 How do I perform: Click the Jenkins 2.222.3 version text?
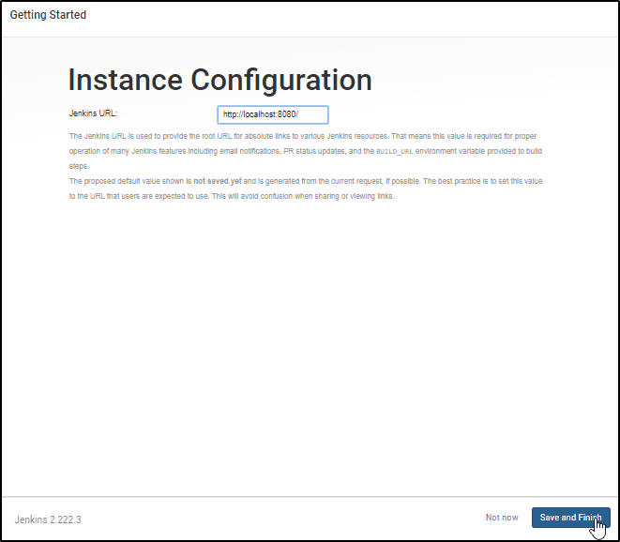pos(48,519)
